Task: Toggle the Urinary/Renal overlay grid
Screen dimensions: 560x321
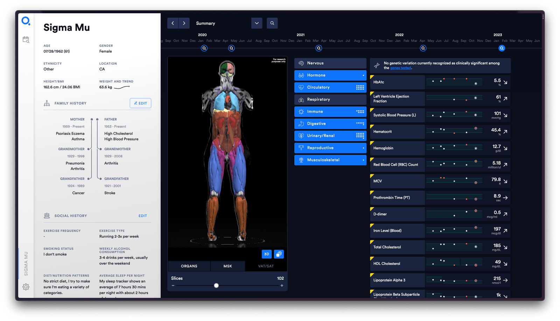Action: [361, 136]
